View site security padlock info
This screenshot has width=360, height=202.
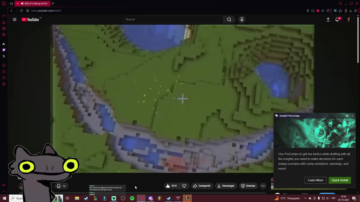click(x=28, y=11)
